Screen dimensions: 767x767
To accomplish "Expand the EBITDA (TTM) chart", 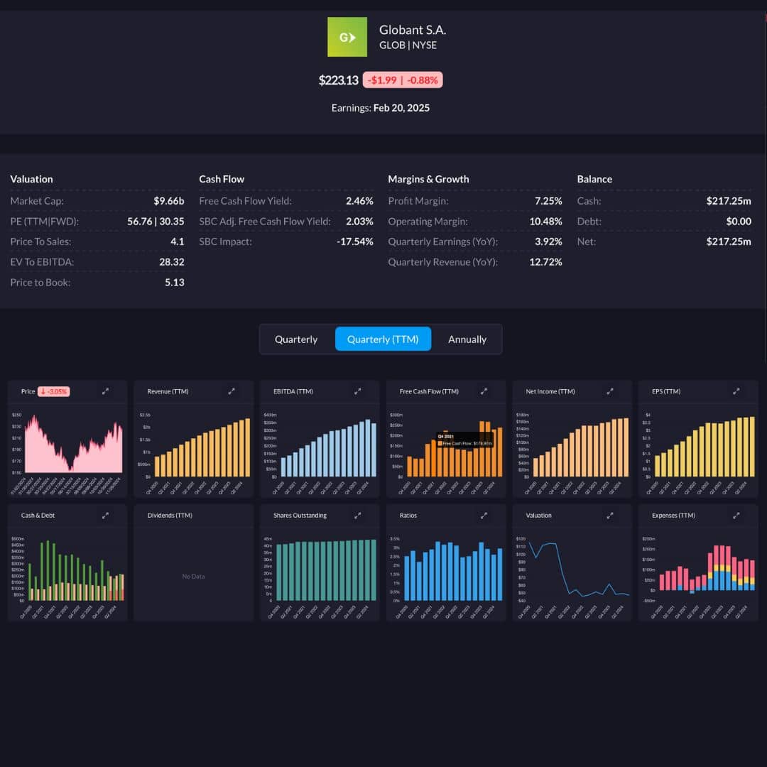I will [x=357, y=391].
